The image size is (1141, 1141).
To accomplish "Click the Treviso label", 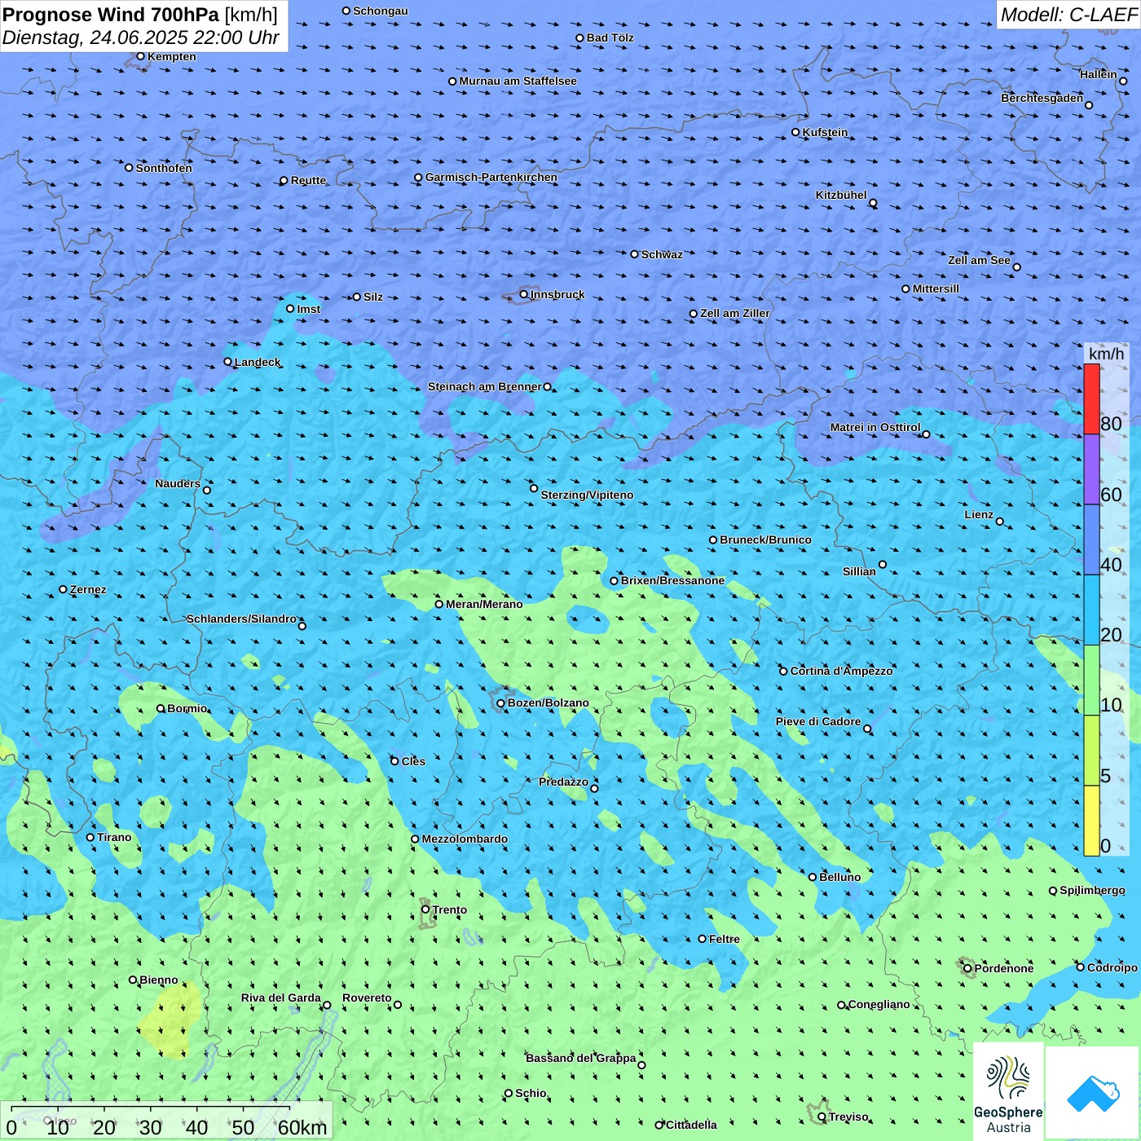I will coord(848,1117).
